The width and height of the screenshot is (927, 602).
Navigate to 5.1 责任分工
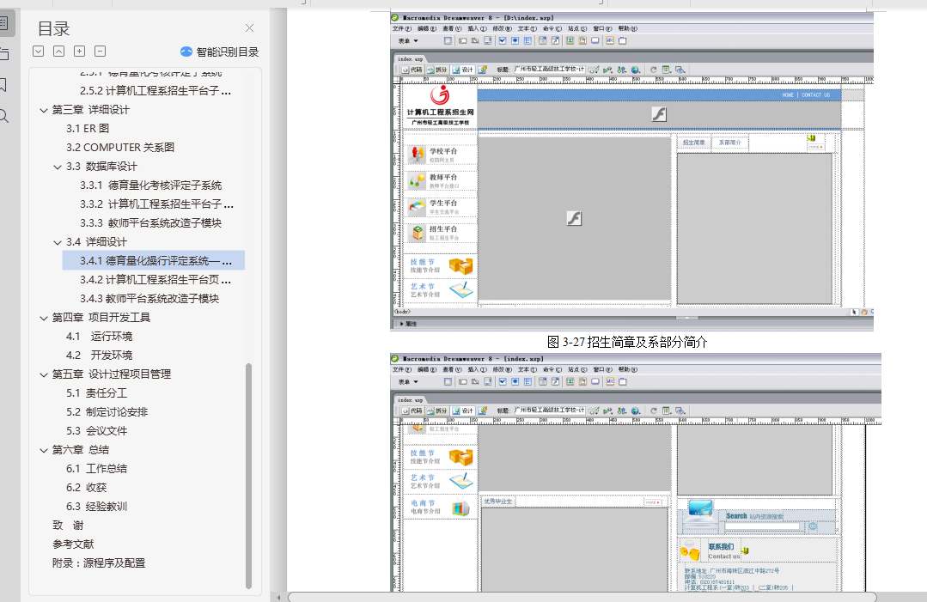[x=96, y=393]
